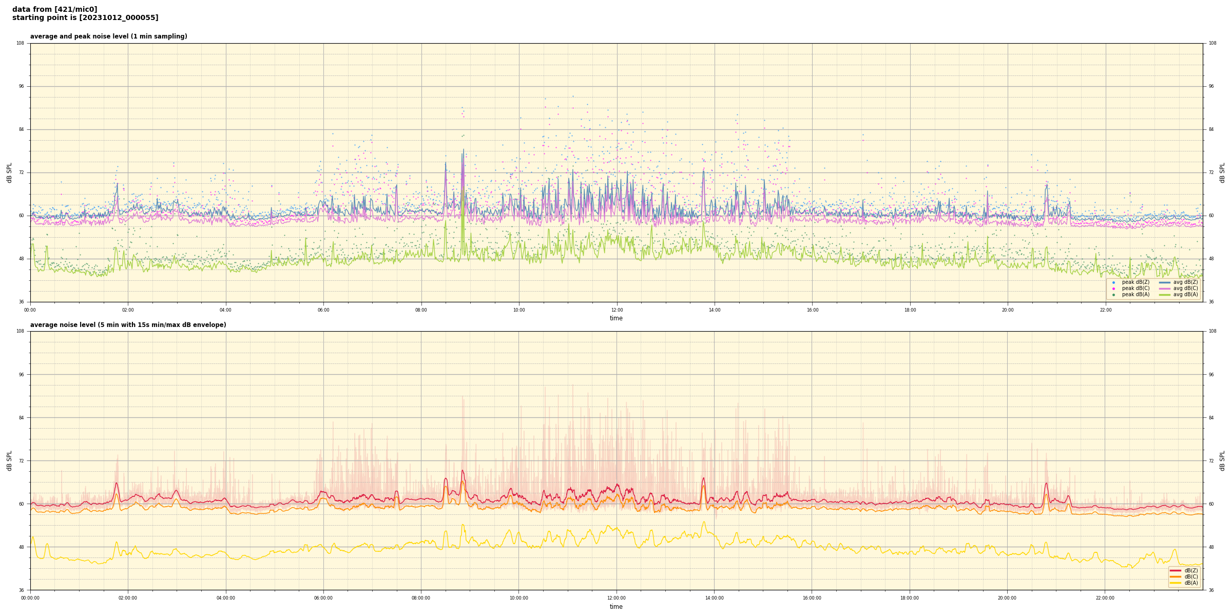Click the peak dB(C) legend marker

click(x=1113, y=288)
